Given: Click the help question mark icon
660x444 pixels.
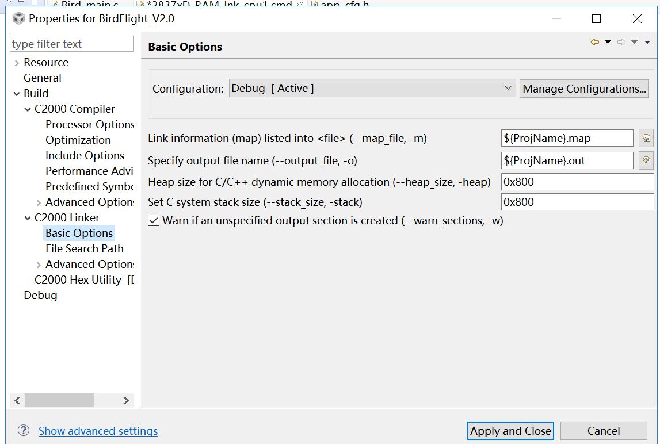Looking at the screenshot, I should pyautogui.click(x=24, y=430).
